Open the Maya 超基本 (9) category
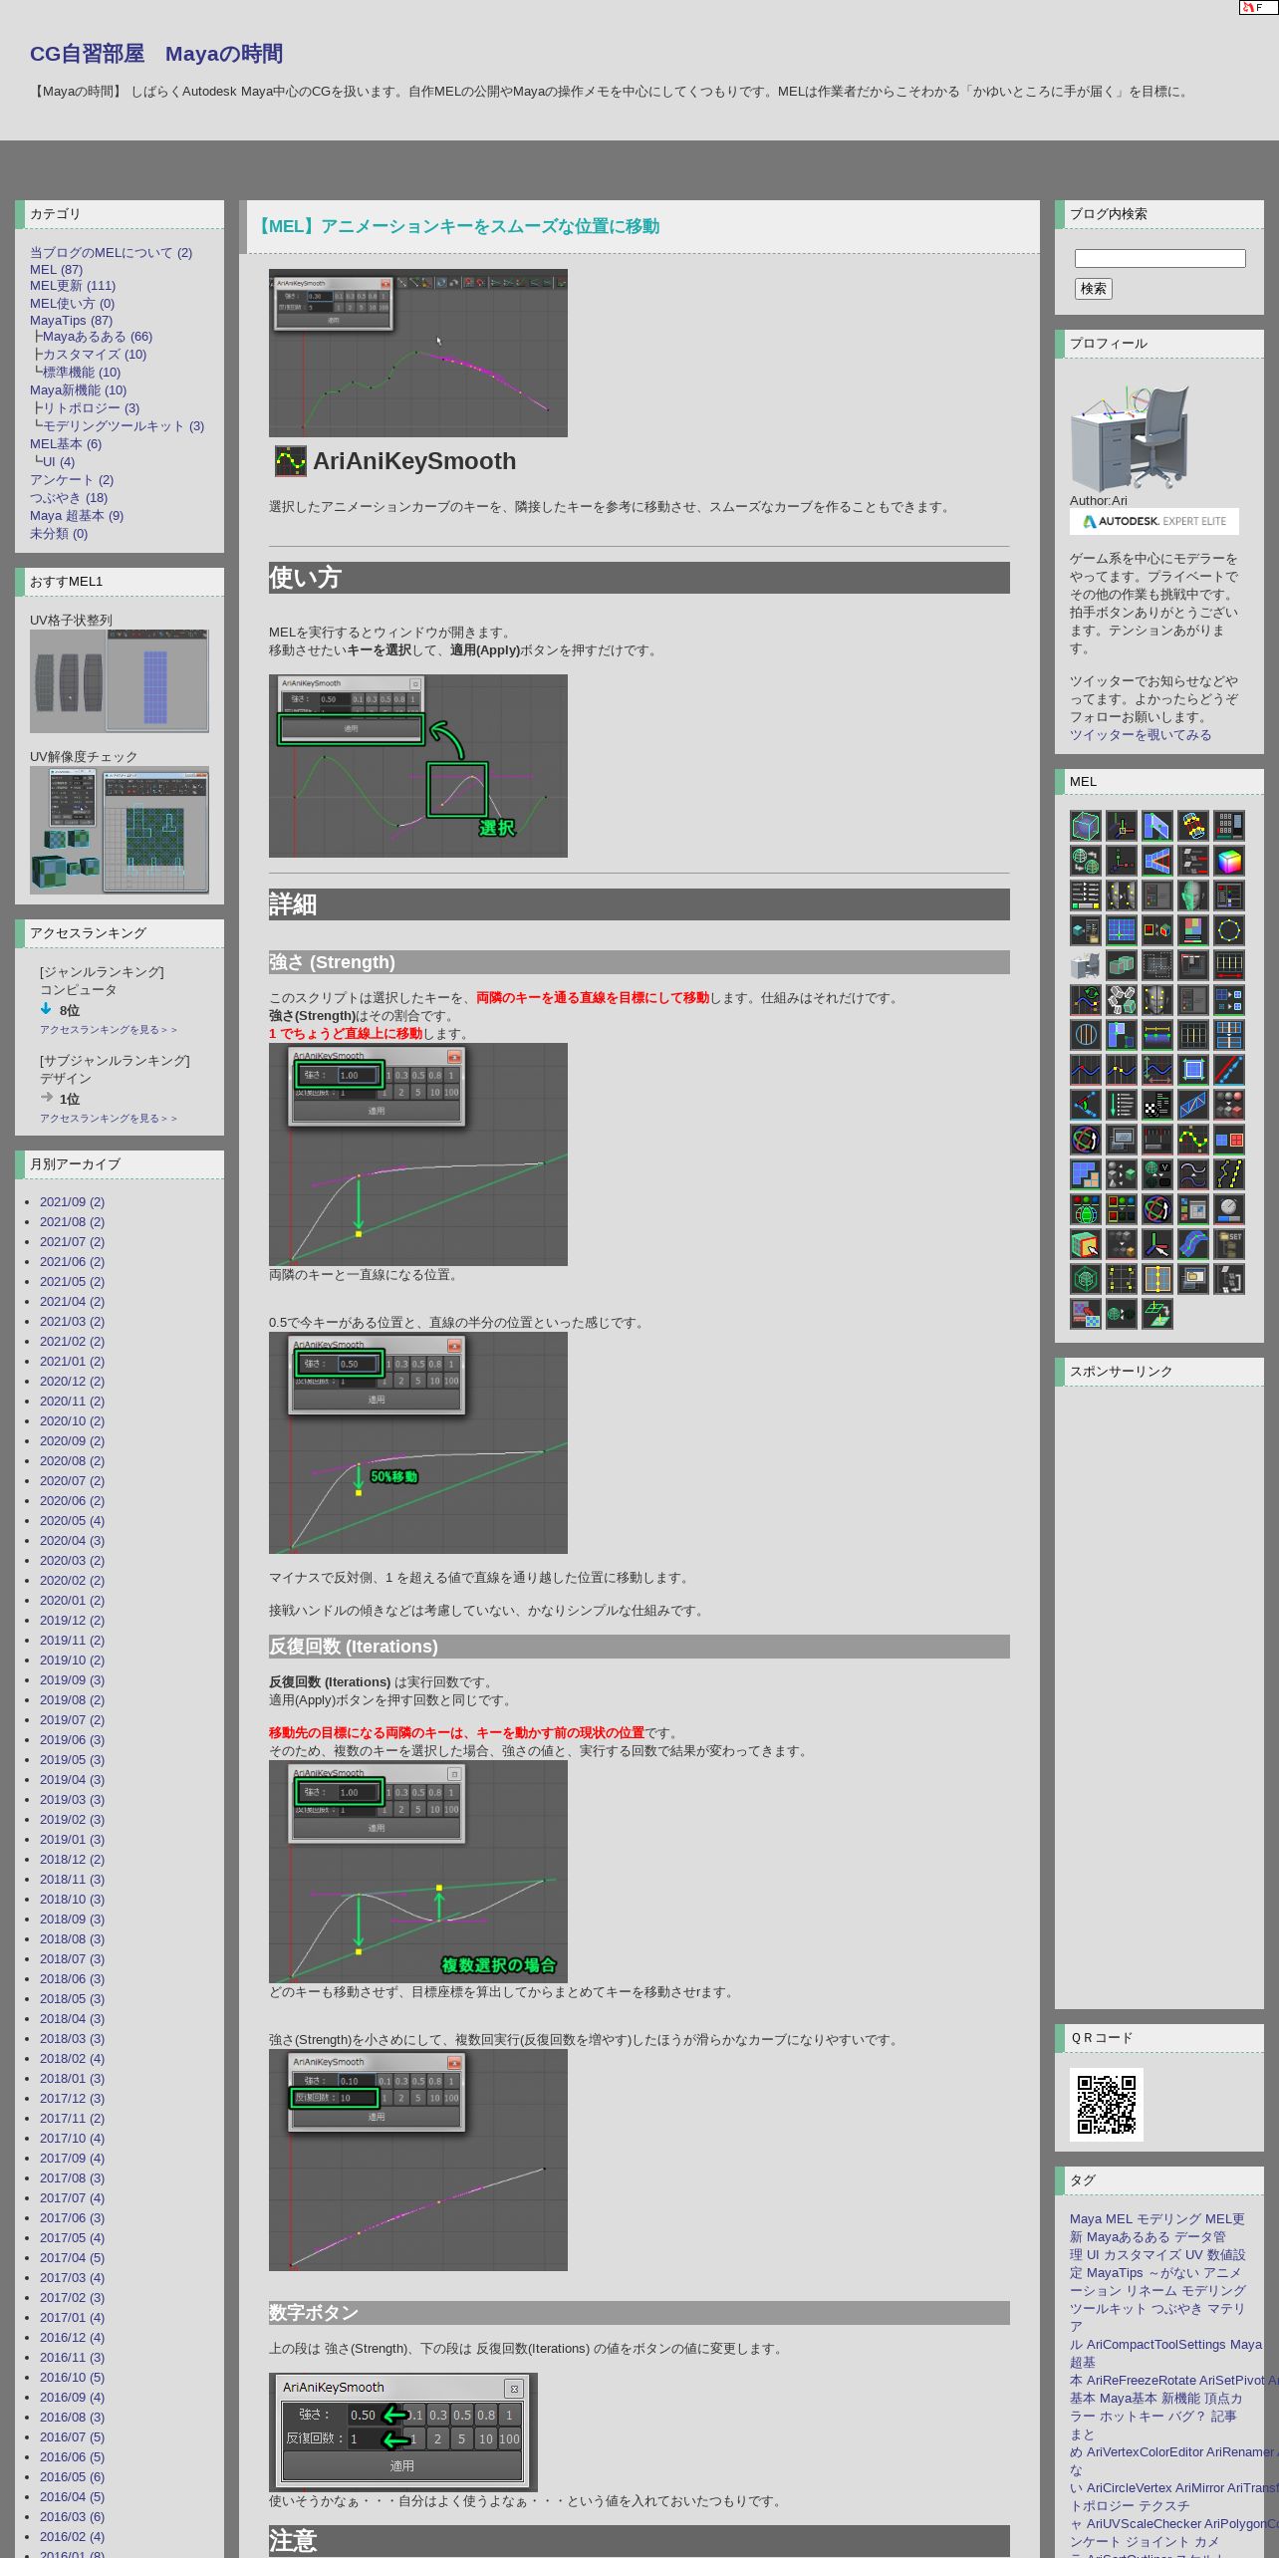Screen dimensions: 1279x2558 tap(77, 516)
